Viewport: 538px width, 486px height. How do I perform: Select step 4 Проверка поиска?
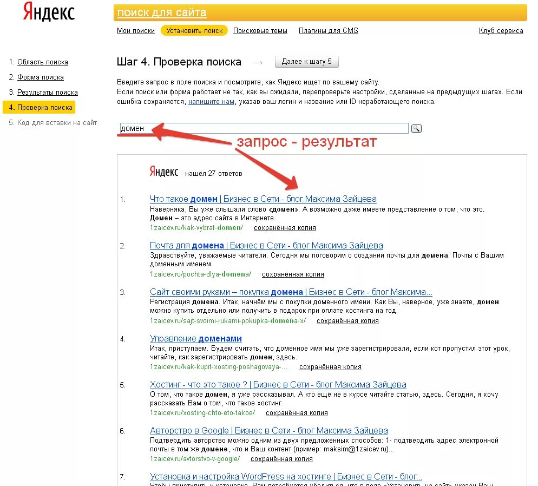[x=39, y=107]
